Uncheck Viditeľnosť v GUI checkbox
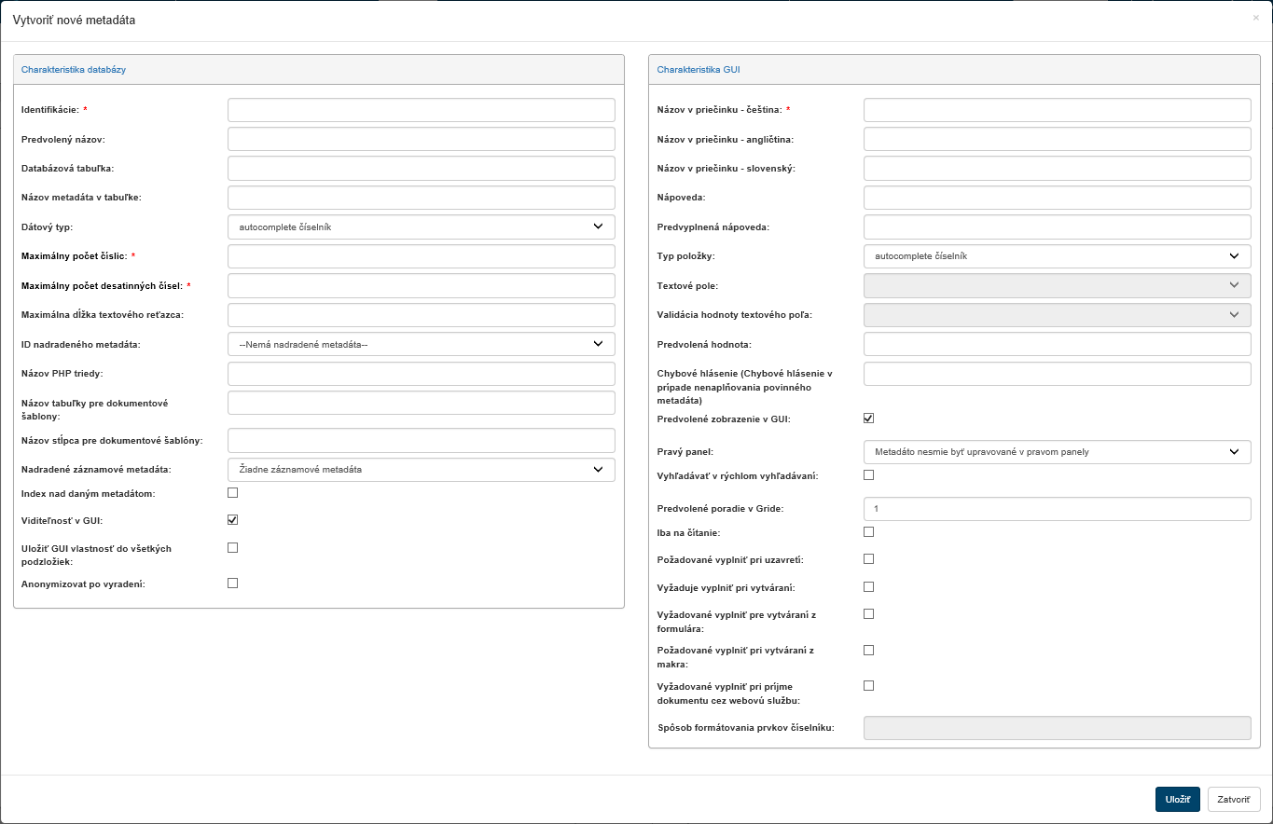Screen dimensions: 1273x824 pos(233,520)
